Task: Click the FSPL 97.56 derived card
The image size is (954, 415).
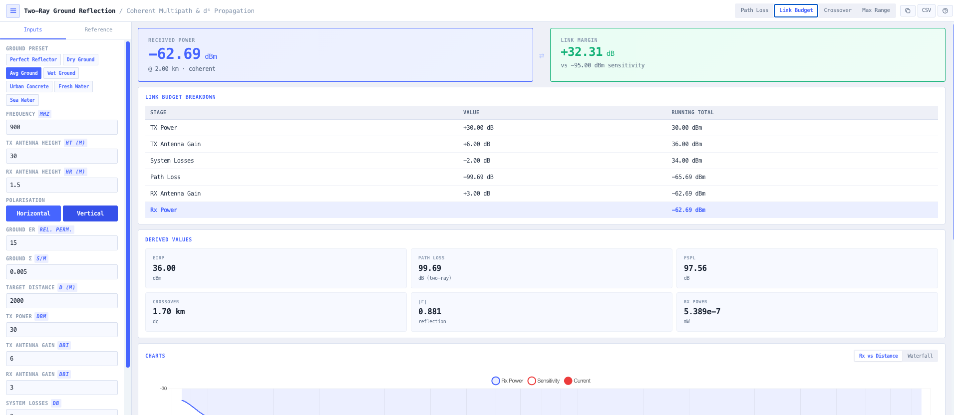Action: click(x=807, y=268)
